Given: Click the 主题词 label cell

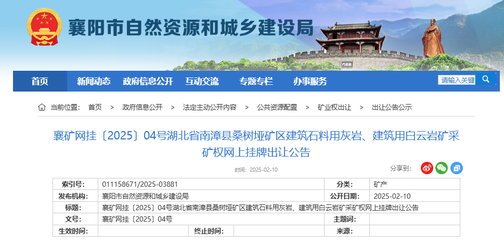Looking at the screenshot, I should [347, 220].
